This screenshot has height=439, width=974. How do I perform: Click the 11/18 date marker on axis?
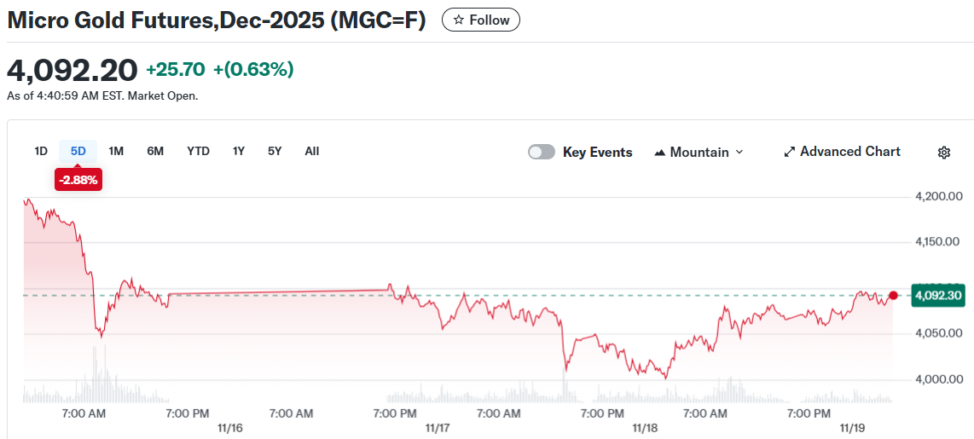tap(645, 428)
